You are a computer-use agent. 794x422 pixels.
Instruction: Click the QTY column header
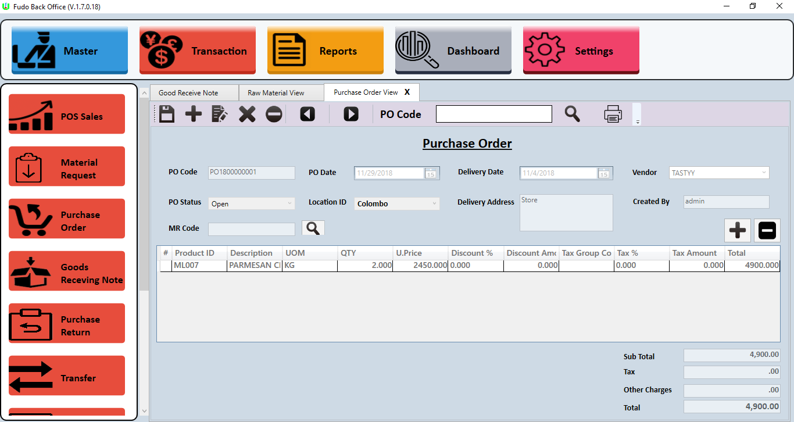click(365, 253)
